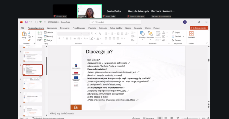Expand the Układ layout dropdown

(x=49, y=33)
